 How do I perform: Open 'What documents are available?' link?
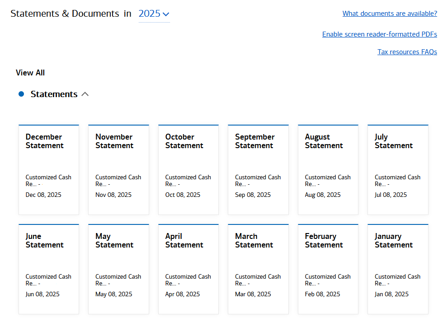pos(389,14)
